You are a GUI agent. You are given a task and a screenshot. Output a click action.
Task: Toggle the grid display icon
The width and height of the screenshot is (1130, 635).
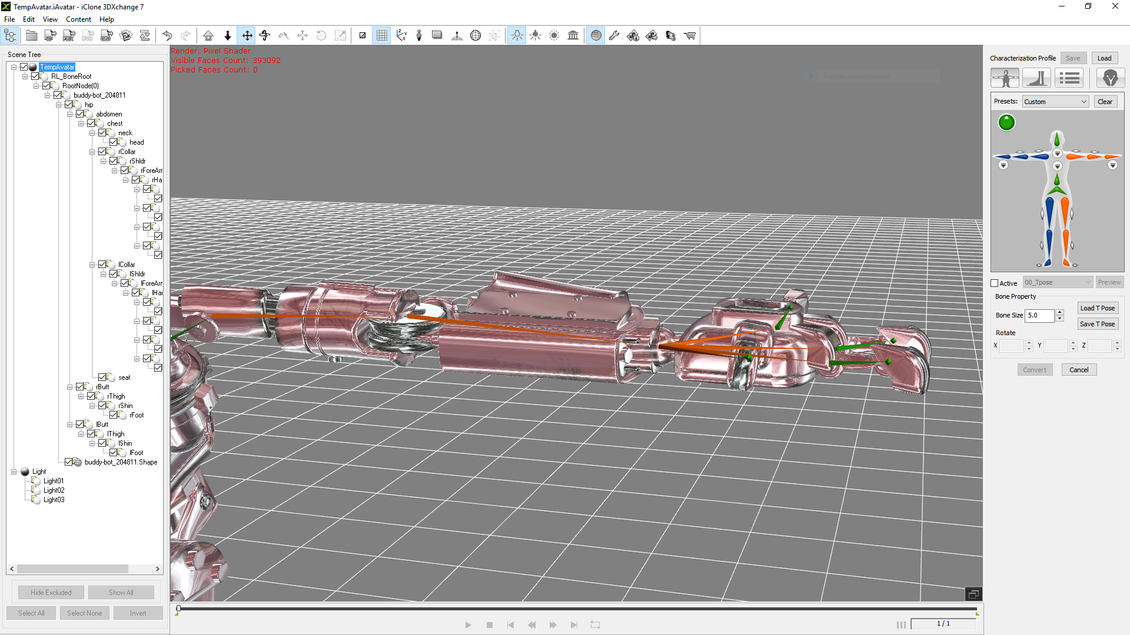382,36
